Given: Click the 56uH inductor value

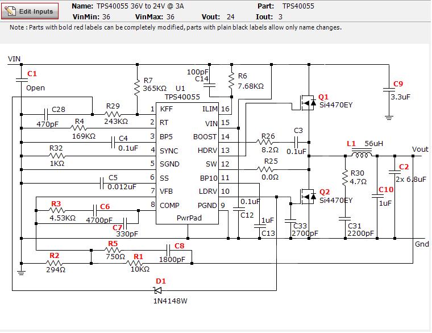Looking at the screenshot, I should (373, 144).
